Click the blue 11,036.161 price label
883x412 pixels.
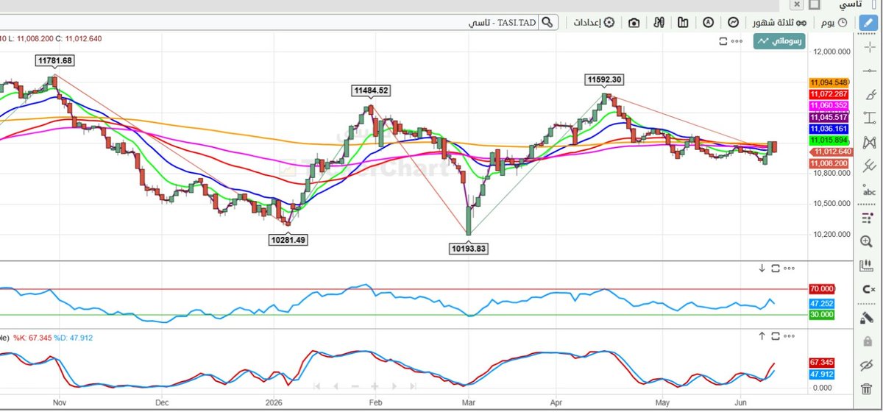click(x=829, y=129)
